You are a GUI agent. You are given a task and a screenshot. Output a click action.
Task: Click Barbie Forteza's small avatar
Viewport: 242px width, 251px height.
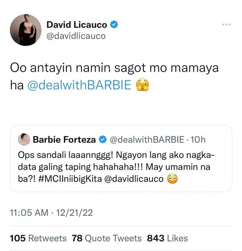(24, 139)
